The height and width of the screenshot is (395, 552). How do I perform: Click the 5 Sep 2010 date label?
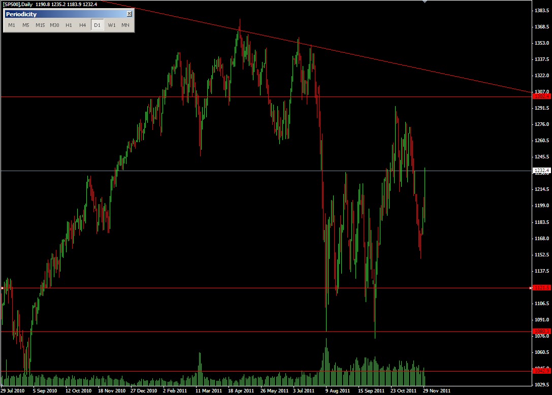(x=45, y=390)
